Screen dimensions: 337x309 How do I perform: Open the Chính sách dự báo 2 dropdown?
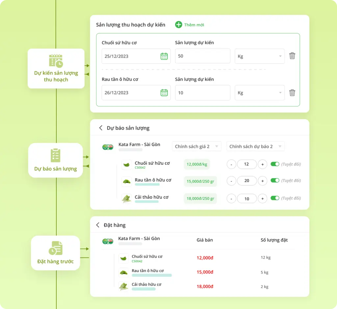255,147
